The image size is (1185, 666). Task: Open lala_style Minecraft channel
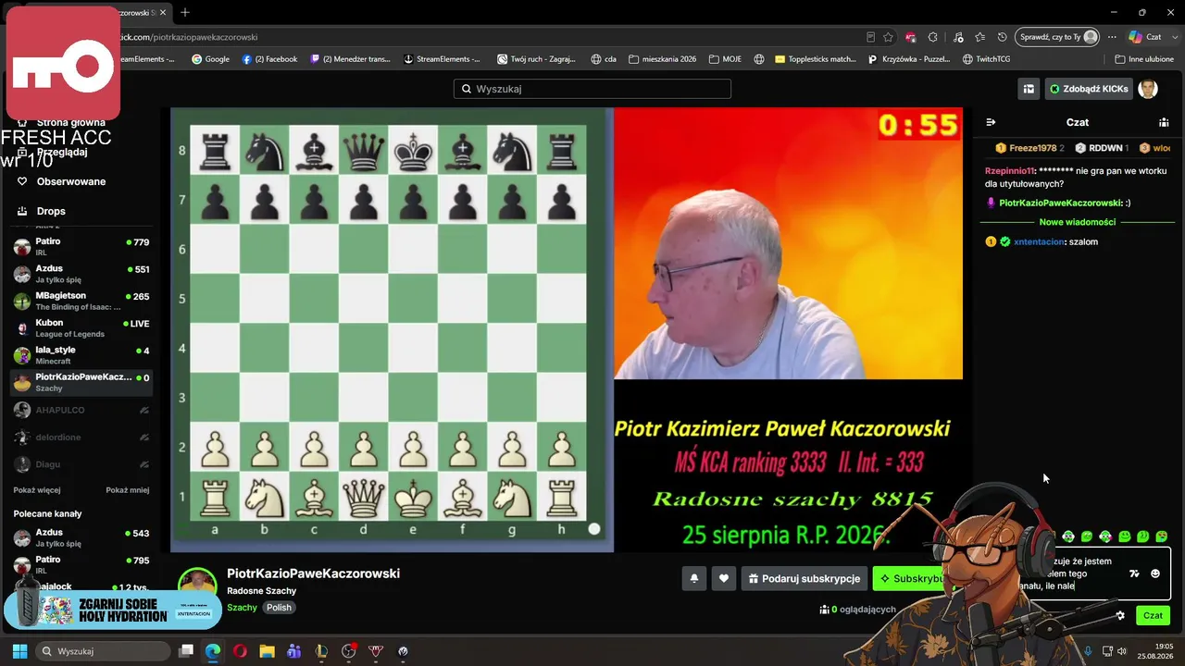point(81,355)
